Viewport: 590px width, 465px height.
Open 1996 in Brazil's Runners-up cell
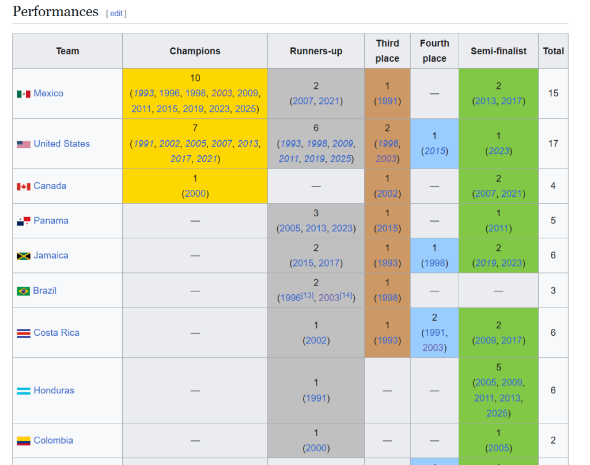point(290,298)
